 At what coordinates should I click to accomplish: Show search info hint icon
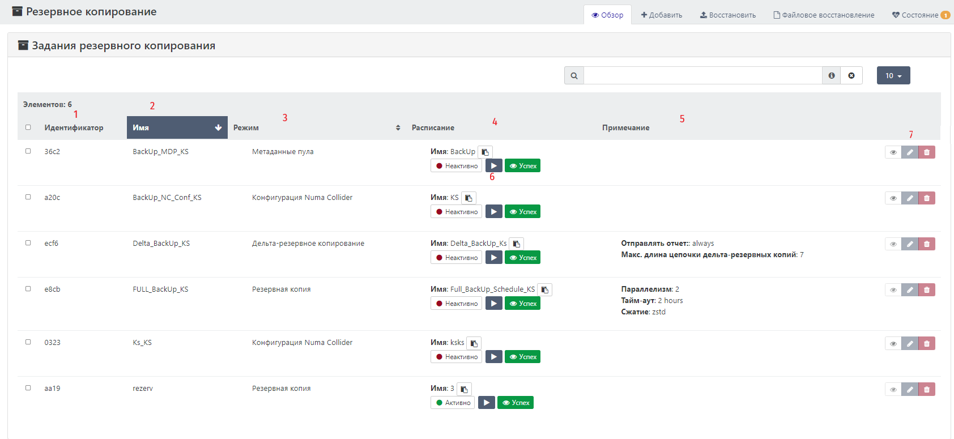point(832,75)
